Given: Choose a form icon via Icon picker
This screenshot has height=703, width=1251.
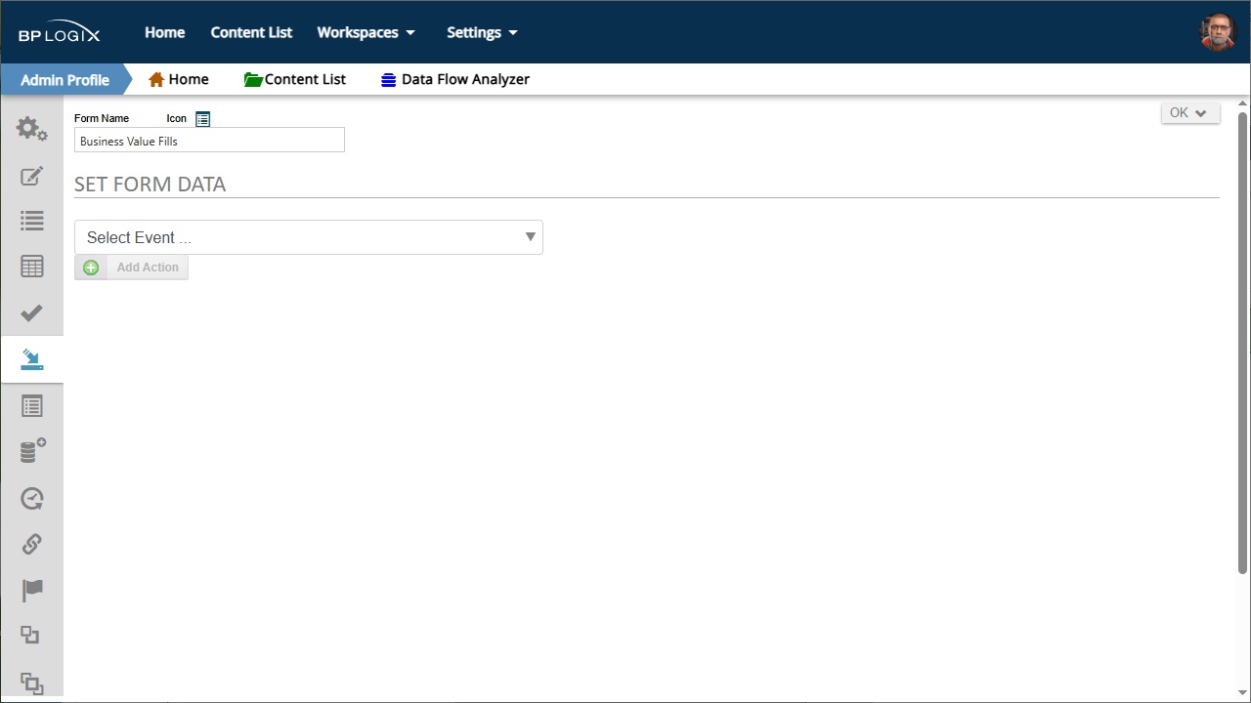Looking at the screenshot, I should coord(202,119).
